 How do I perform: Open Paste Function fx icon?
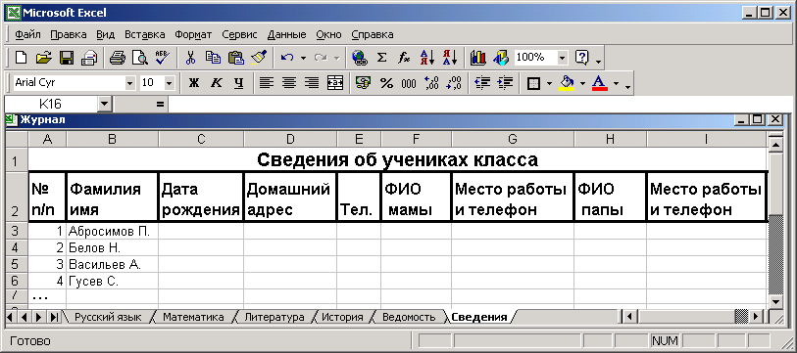(x=404, y=58)
